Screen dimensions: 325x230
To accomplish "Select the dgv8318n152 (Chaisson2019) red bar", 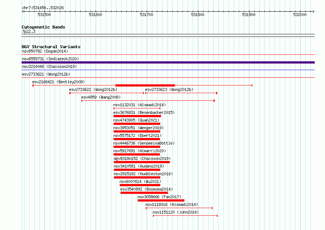I will point(142,162).
